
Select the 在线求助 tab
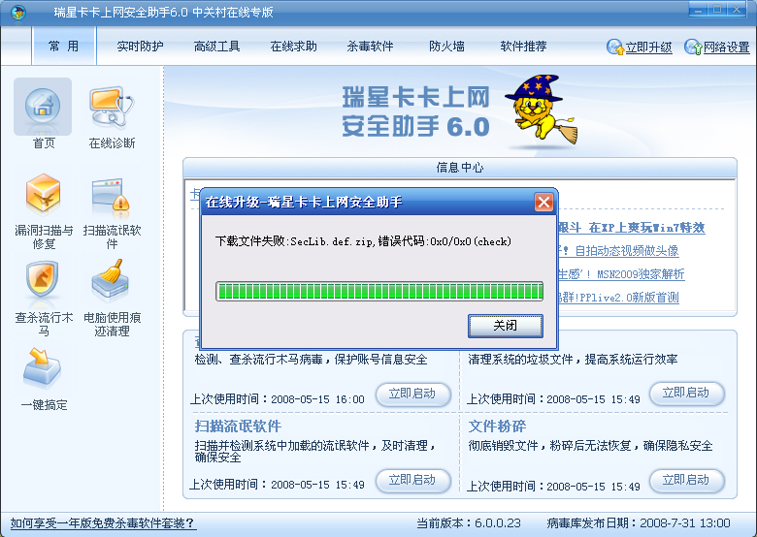293,47
